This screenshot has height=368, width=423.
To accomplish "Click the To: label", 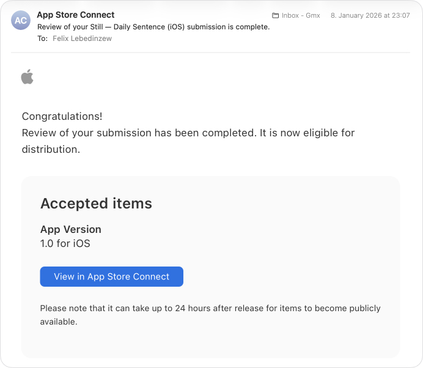I will pos(42,39).
